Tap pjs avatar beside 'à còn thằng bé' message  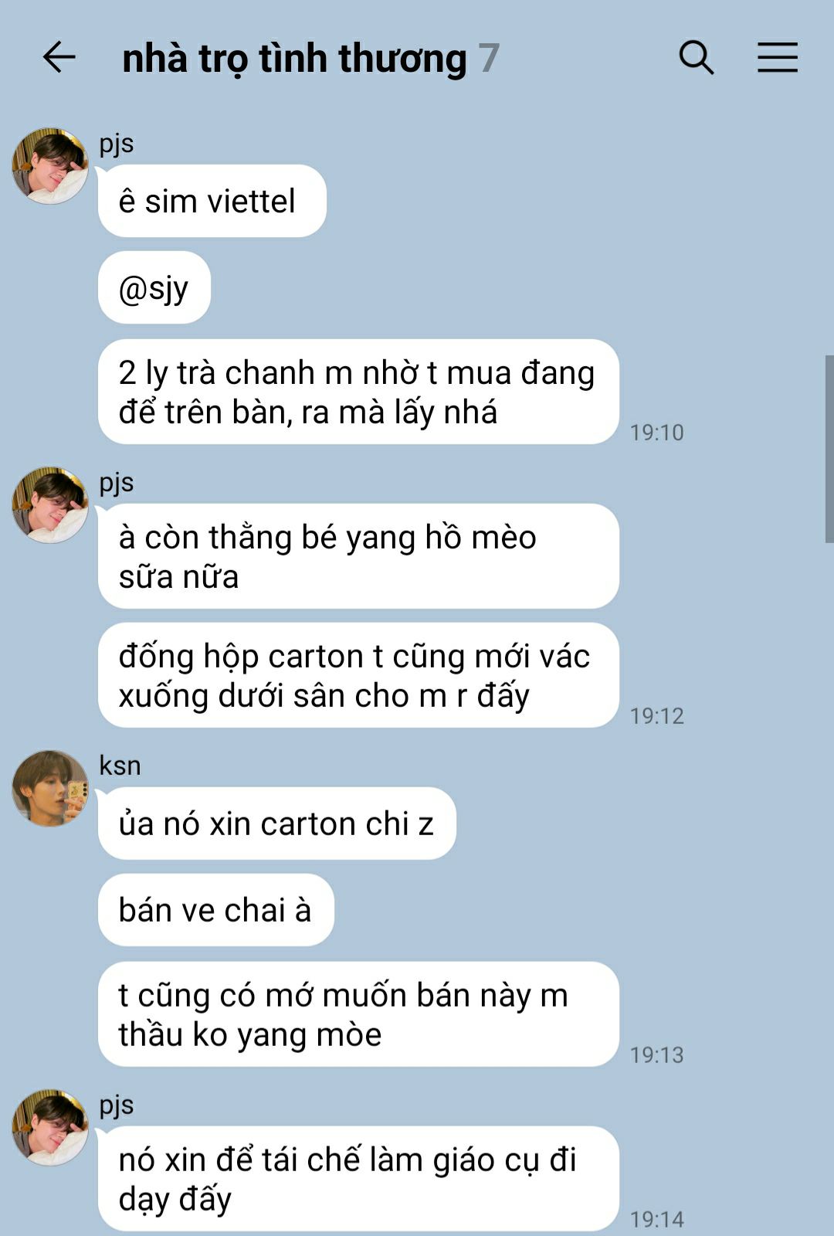[50, 504]
